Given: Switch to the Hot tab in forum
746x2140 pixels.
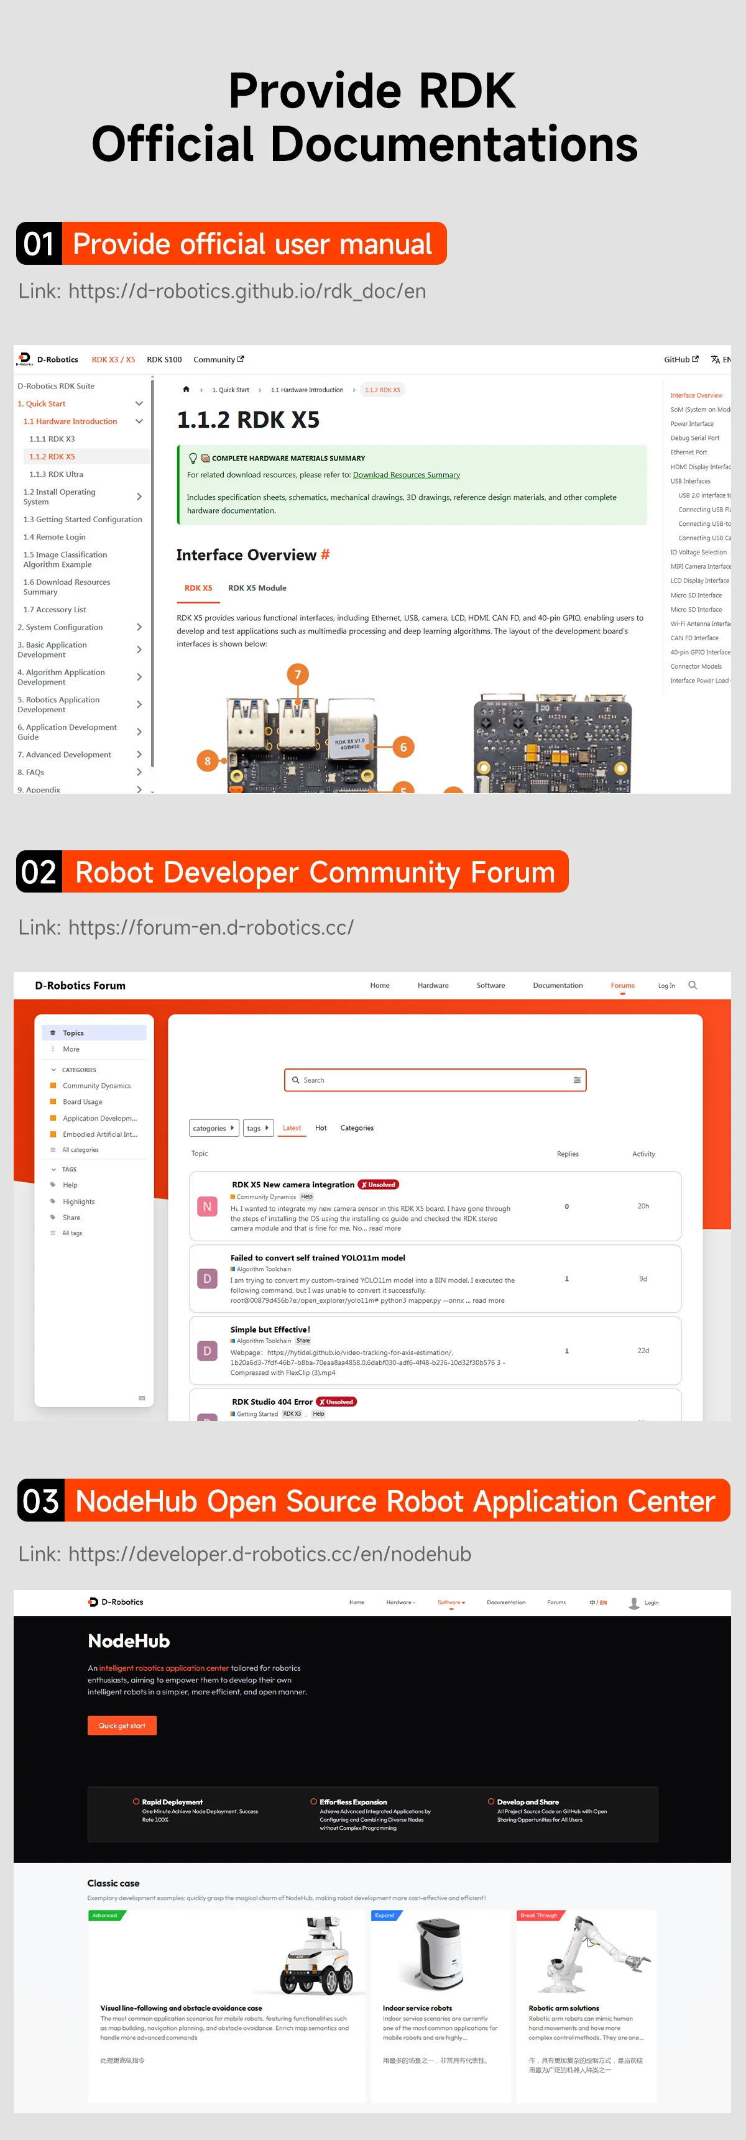Looking at the screenshot, I should pos(321,1128).
